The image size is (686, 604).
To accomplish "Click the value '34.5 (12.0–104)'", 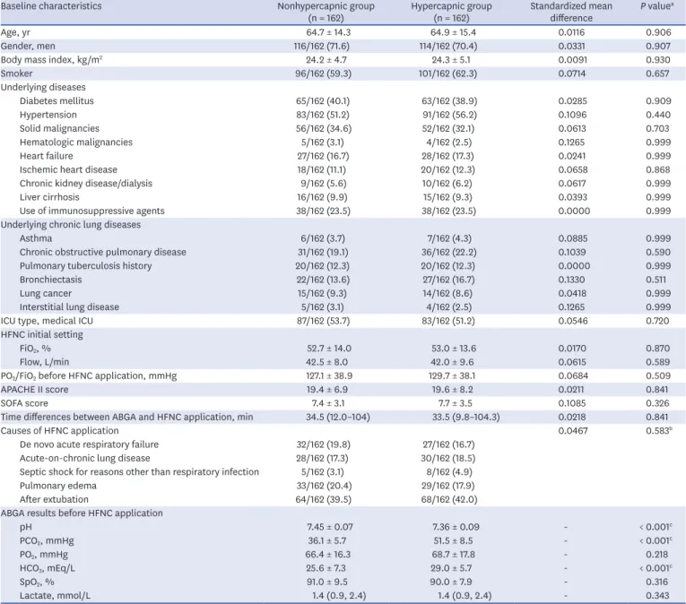I will click(x=338, y=417).
